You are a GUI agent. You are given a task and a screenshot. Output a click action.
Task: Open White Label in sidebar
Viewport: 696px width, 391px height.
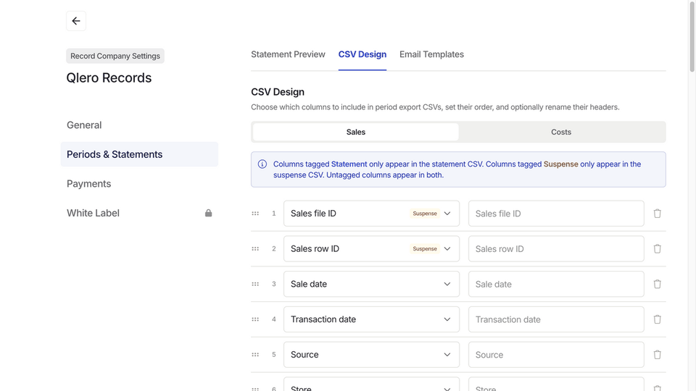click(139, 213)
